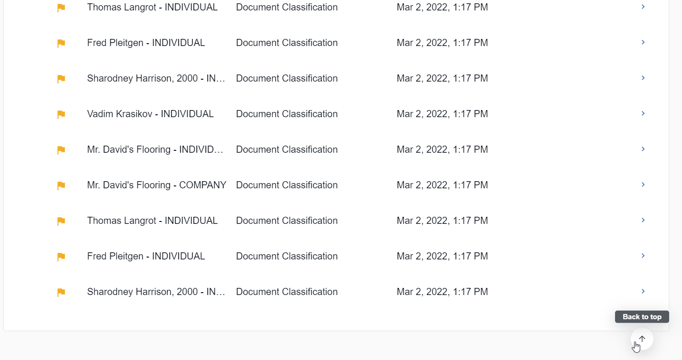Click flag next to Mr. David's Flooring - INDIVID… row
The image size is (682, 360).
[x=61, y=150]
